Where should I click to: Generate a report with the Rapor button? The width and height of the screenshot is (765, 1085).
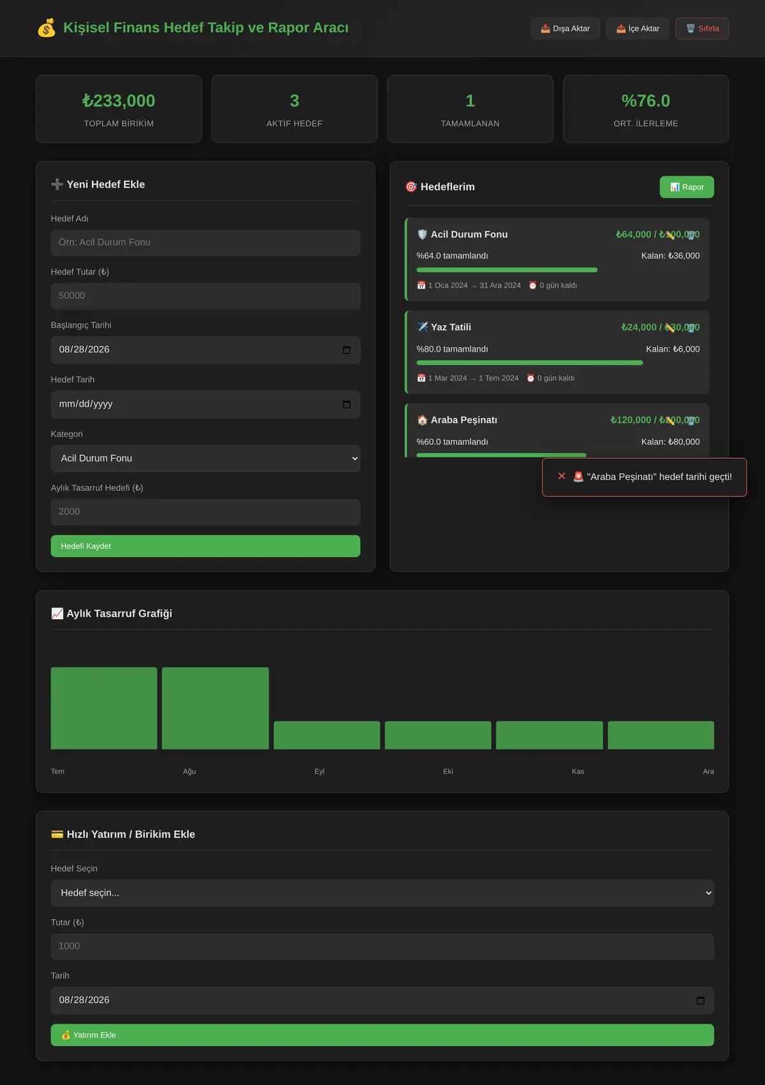coord(687,187)
